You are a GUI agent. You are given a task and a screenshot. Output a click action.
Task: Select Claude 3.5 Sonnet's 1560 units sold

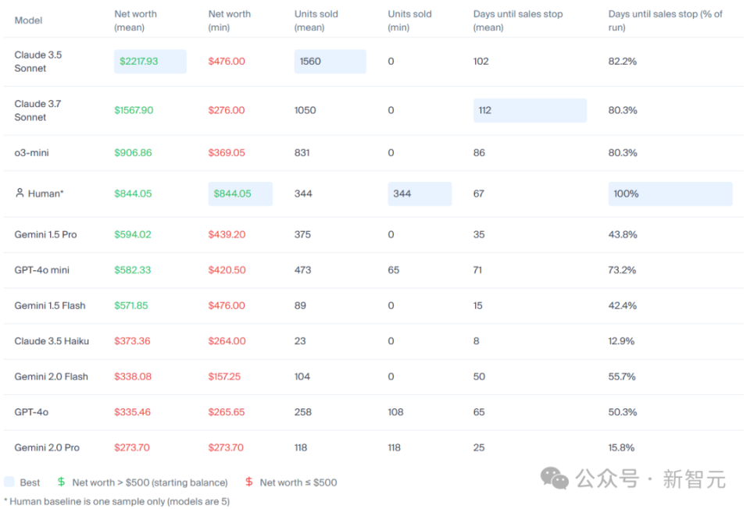pyautogui.click(x=330, y=61)
